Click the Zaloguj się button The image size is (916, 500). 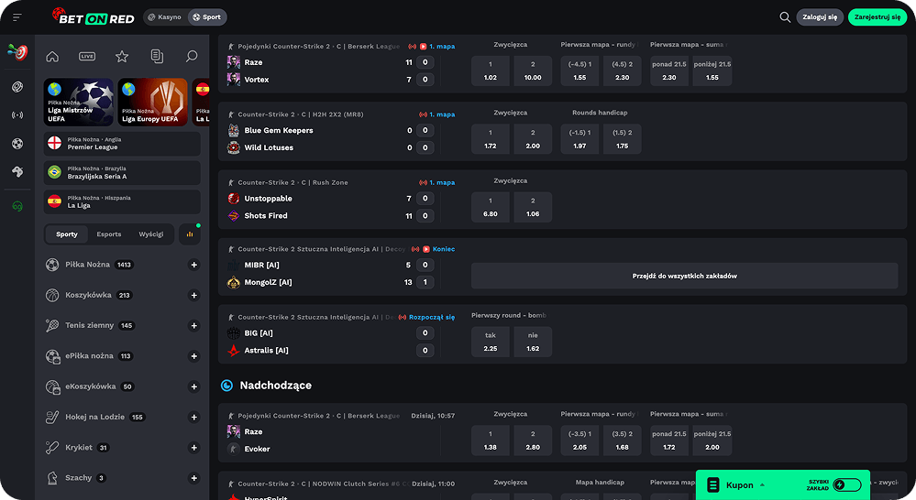click(x=820, y=17)
